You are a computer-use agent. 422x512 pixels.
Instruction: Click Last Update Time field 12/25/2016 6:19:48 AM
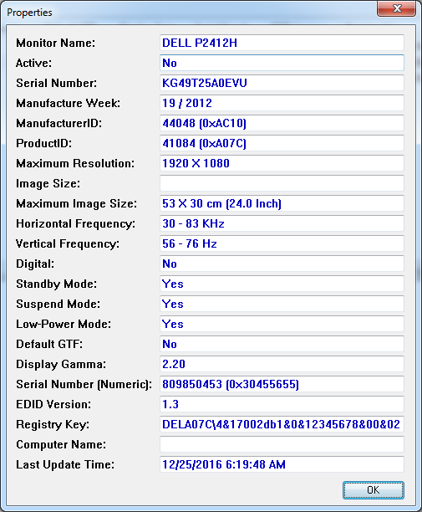tap(282, 464)
